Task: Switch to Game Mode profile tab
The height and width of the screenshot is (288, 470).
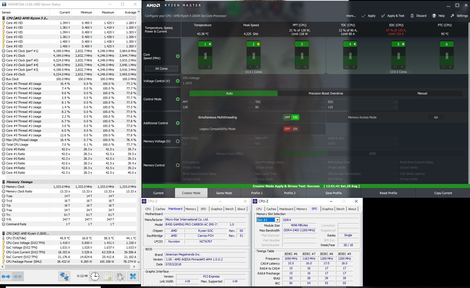Action: pyautogui.click(x=224, y=193)
